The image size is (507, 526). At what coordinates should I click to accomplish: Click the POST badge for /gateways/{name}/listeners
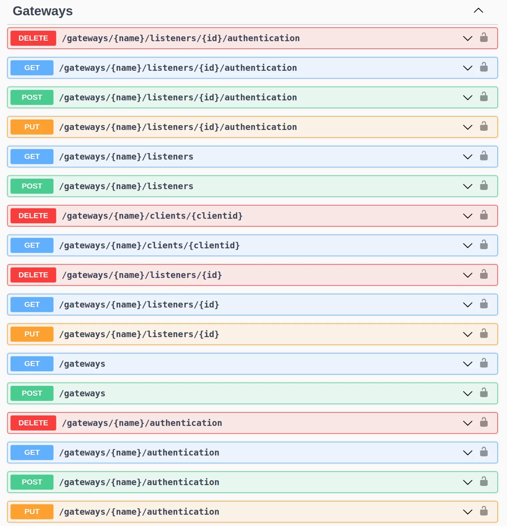(x=32, y=186)
